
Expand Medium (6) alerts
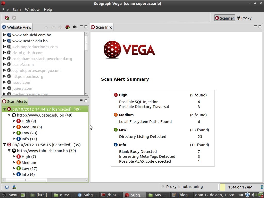tap(14, 127)
